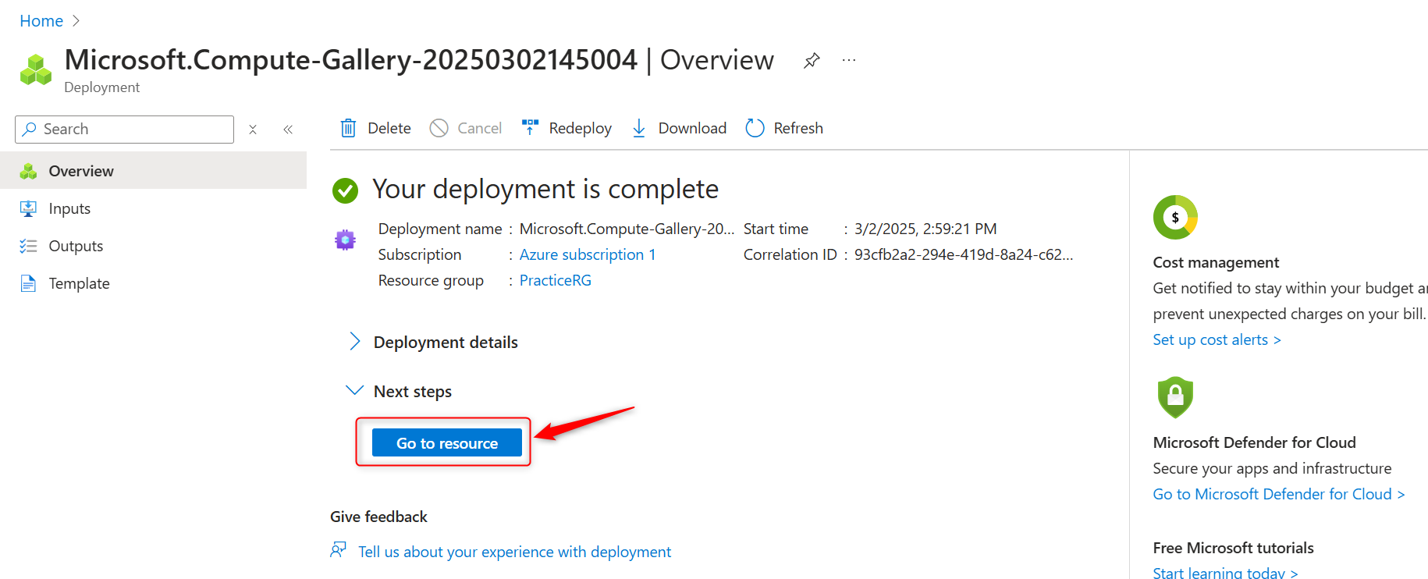This screenshot has height=579, width=1428.
Task: Click the Your deployment is complete heading
Action: tap(545, 189)
